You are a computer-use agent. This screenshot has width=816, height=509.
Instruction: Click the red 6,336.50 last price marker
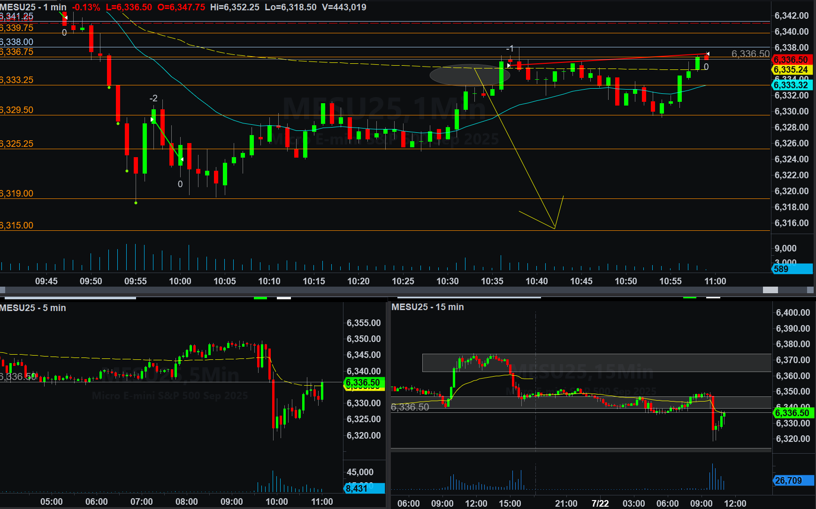tap(791, 60)
